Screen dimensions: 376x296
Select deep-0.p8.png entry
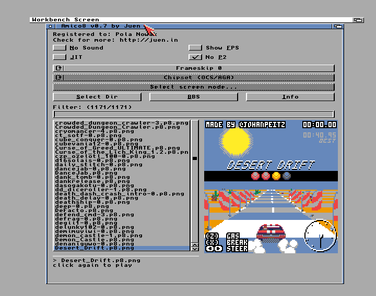[x=122, y=206]
